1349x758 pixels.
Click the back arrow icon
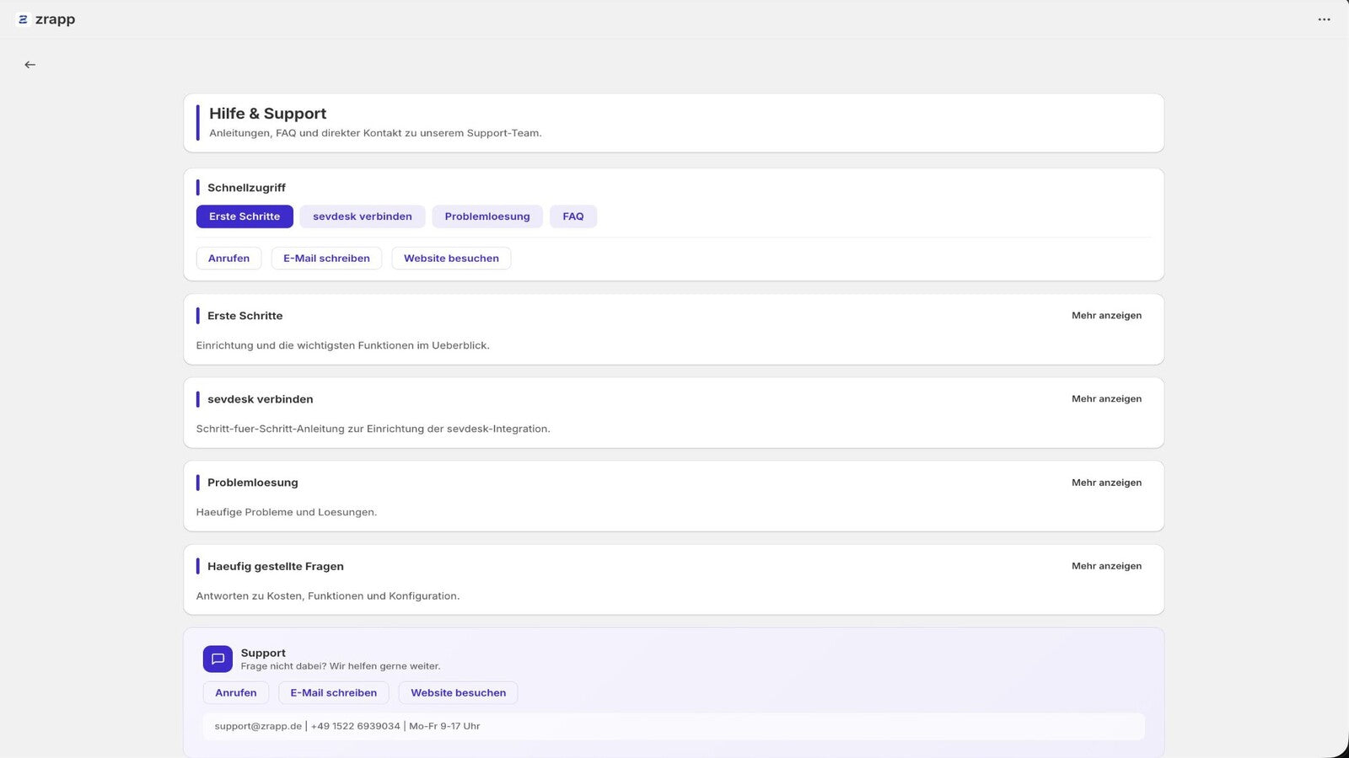click(x=30, y=65)
